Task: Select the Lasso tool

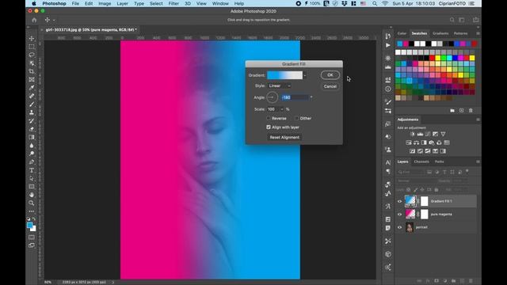Action: tap(32, 55)
